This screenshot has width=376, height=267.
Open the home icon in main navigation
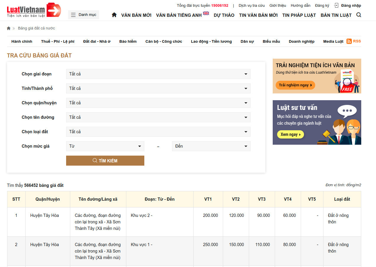(114, 15)
